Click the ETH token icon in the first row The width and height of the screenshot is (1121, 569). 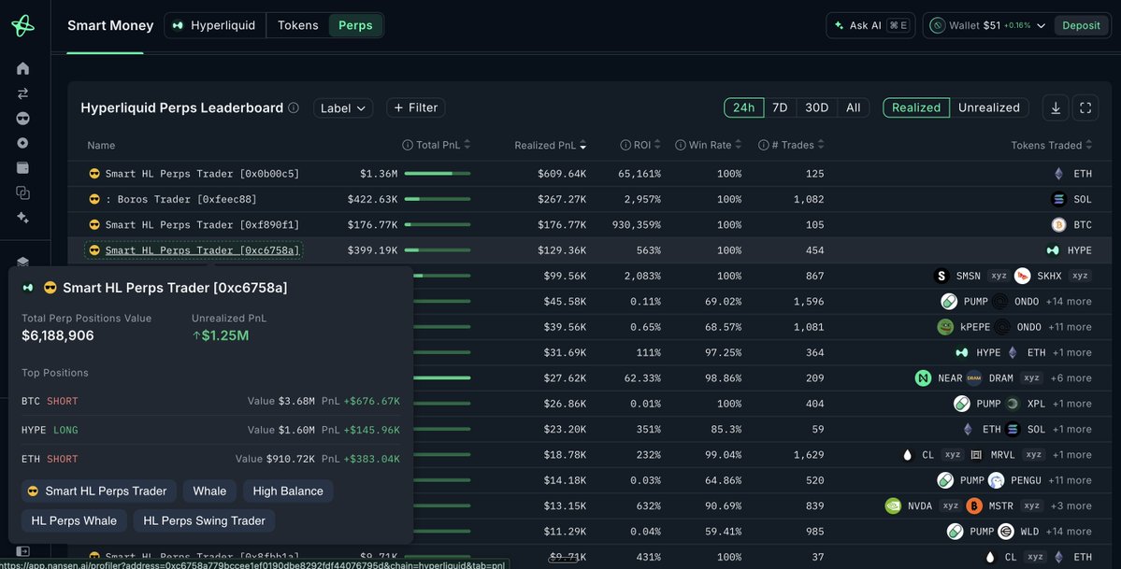1058,174
